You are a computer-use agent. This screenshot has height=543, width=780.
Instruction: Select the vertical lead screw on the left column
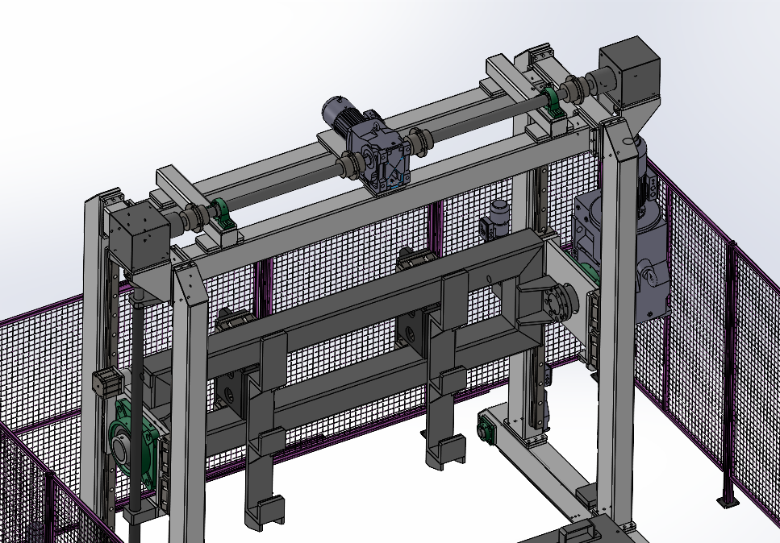(x=136, y=408)
